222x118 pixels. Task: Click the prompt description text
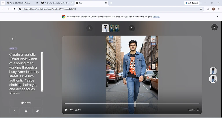click(x=24, y=72)
